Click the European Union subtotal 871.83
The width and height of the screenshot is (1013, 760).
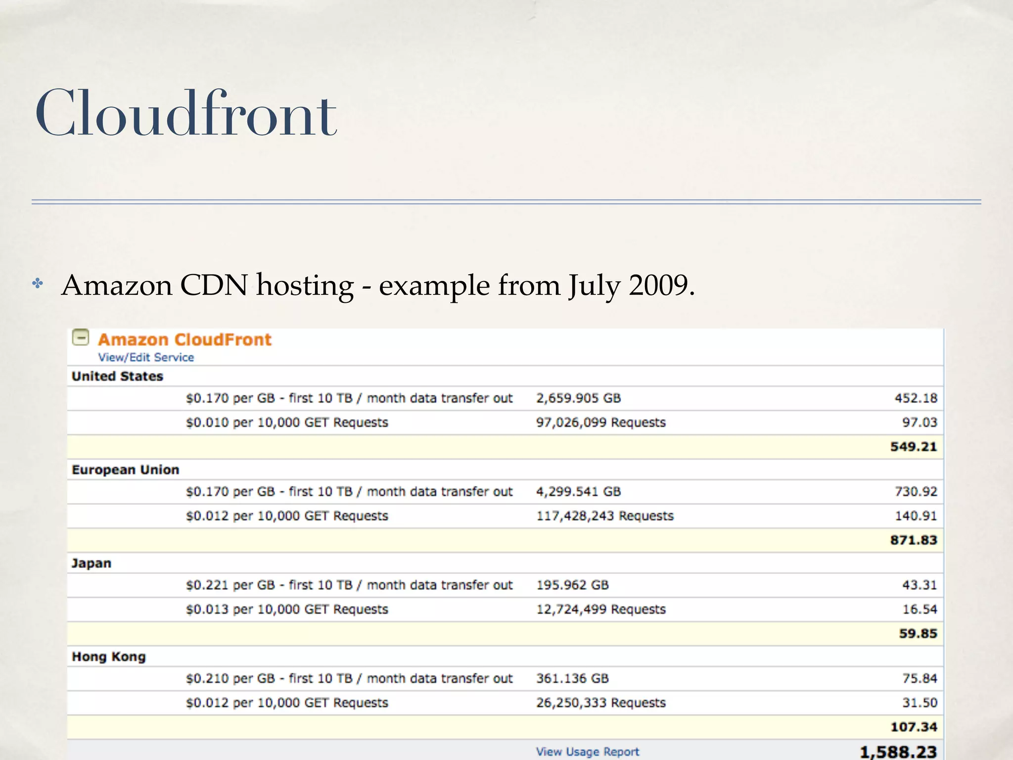click(913, 540)
